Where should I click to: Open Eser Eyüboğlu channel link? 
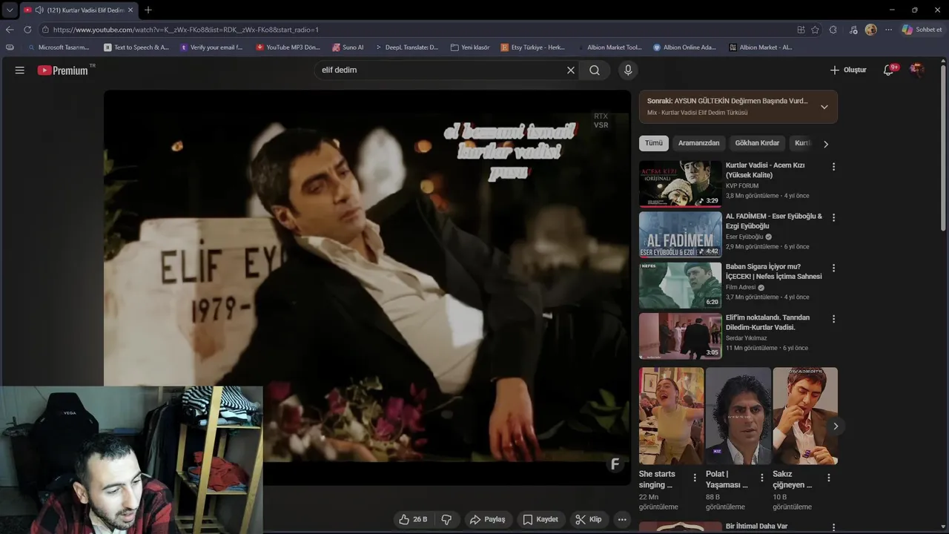(x=744, y=237)
